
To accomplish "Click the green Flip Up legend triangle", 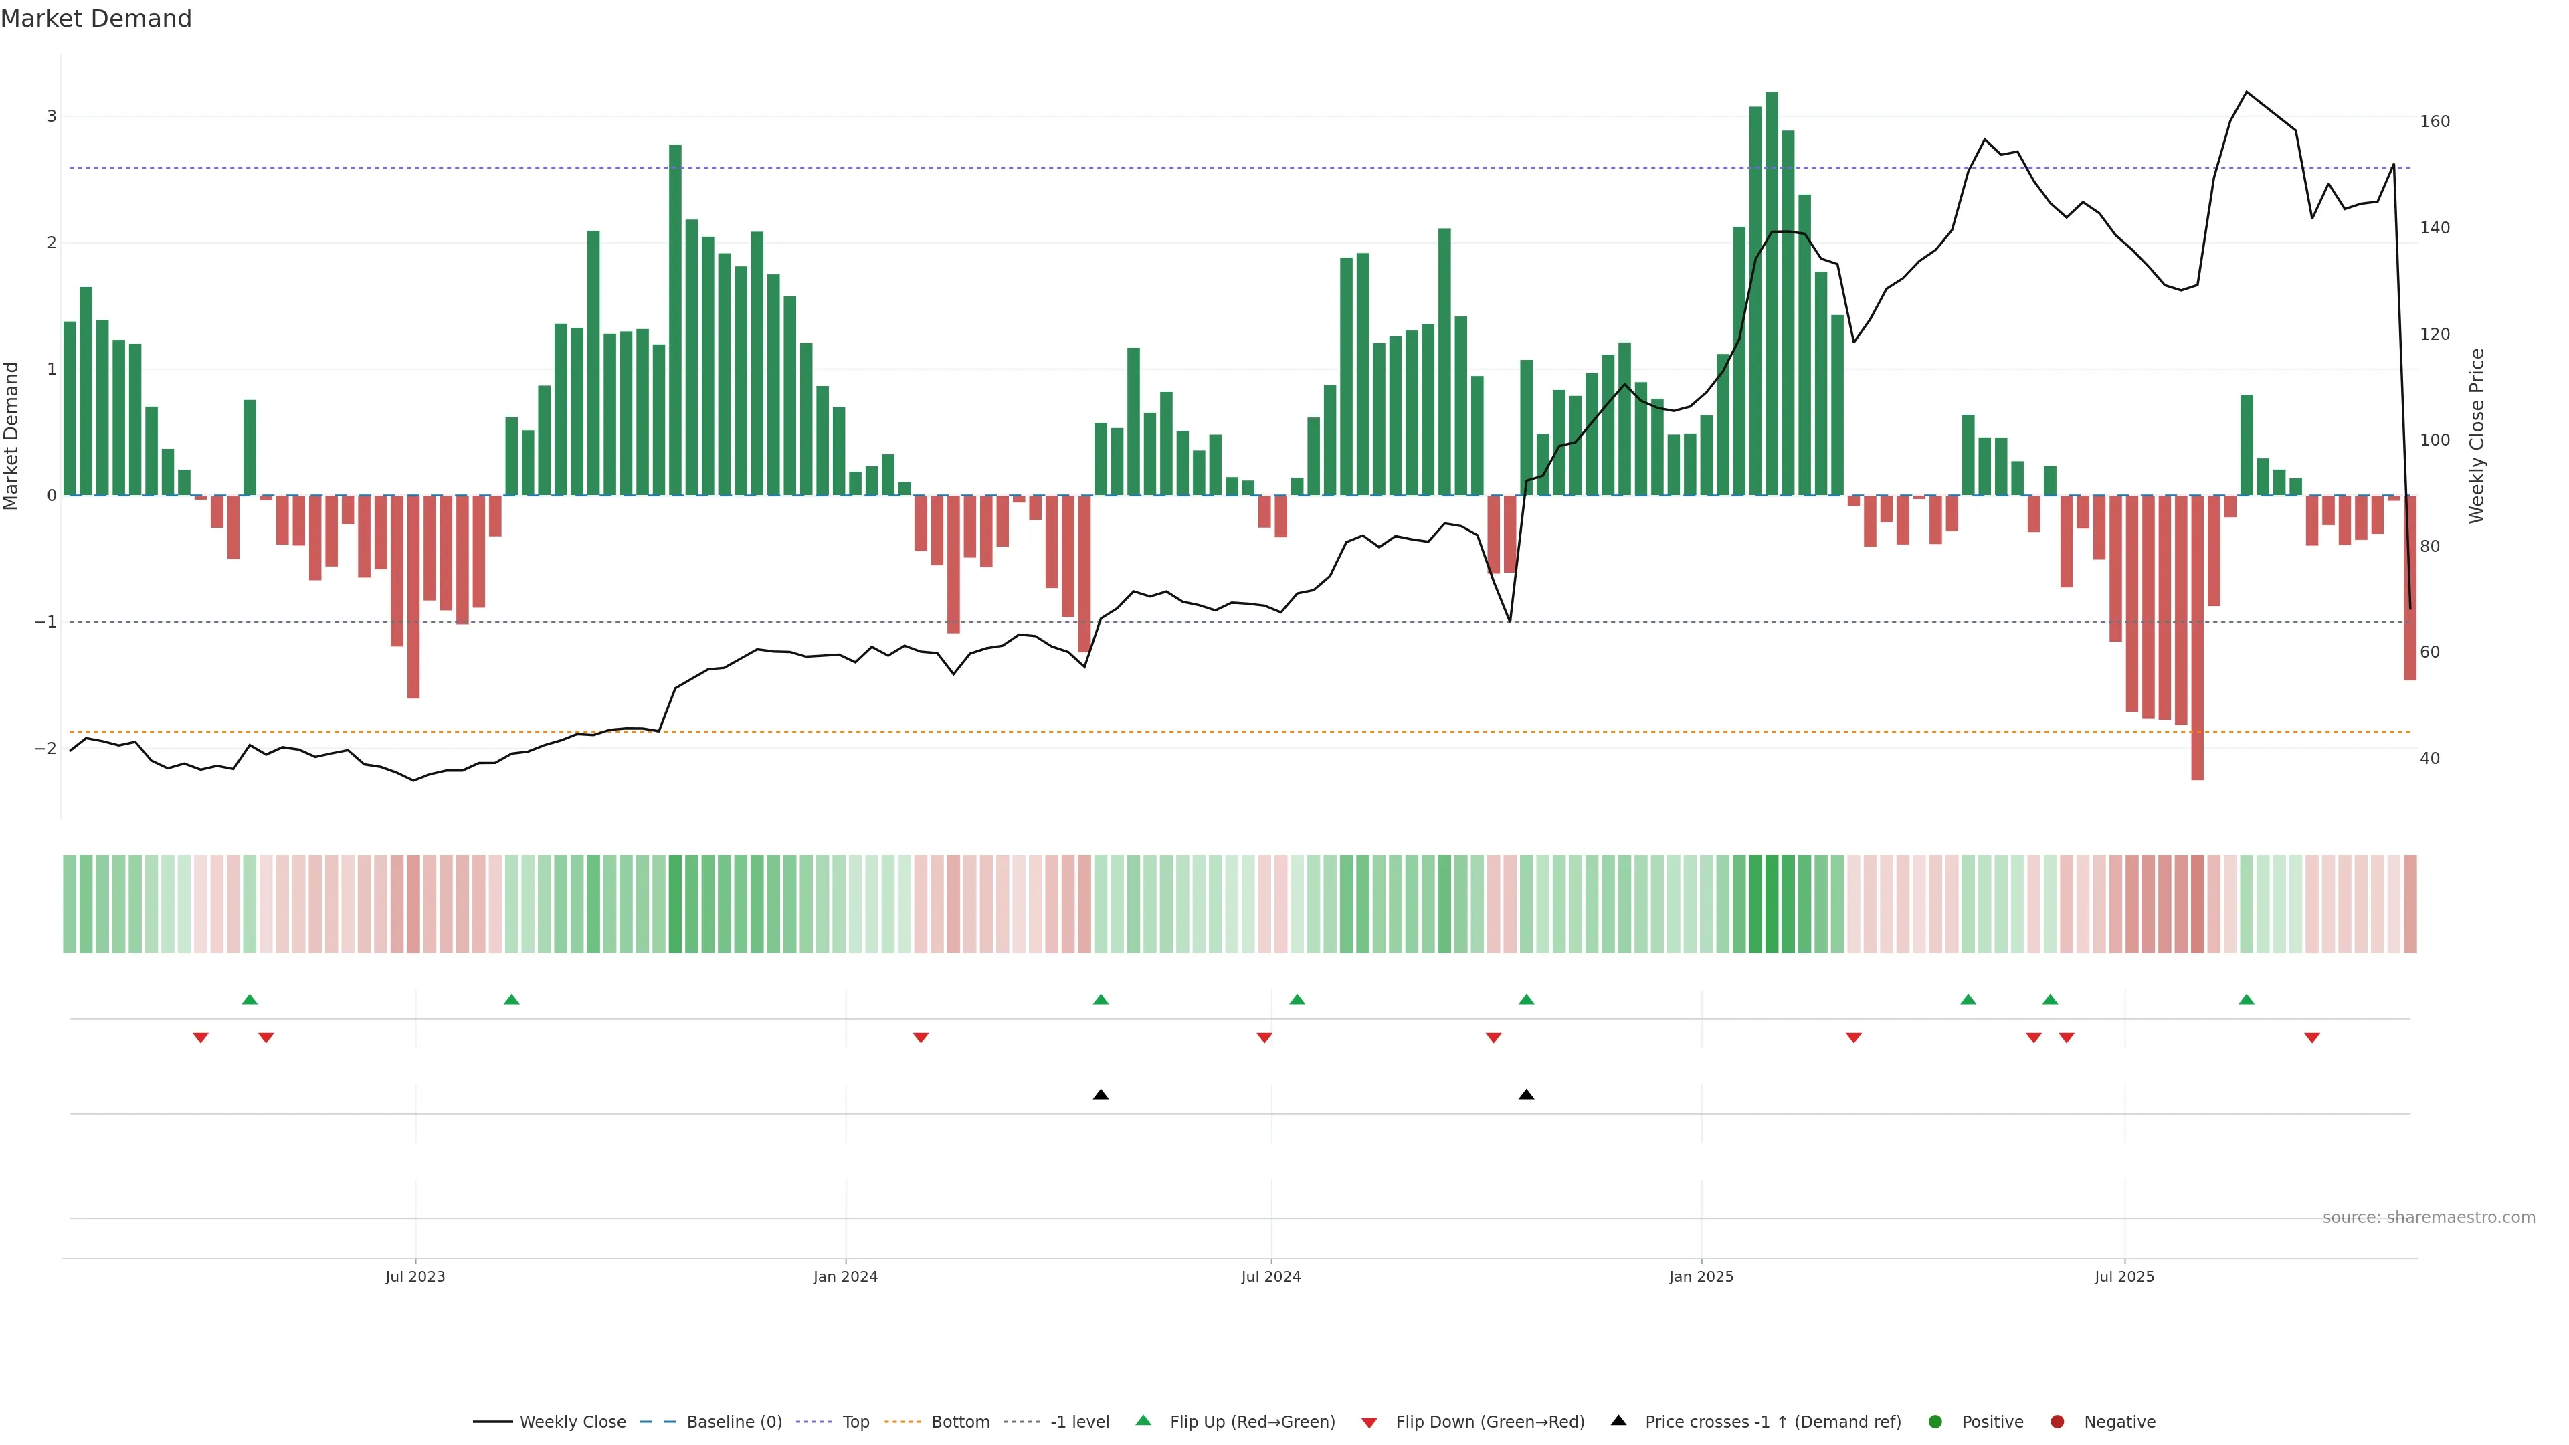I will [1143, 1420].
